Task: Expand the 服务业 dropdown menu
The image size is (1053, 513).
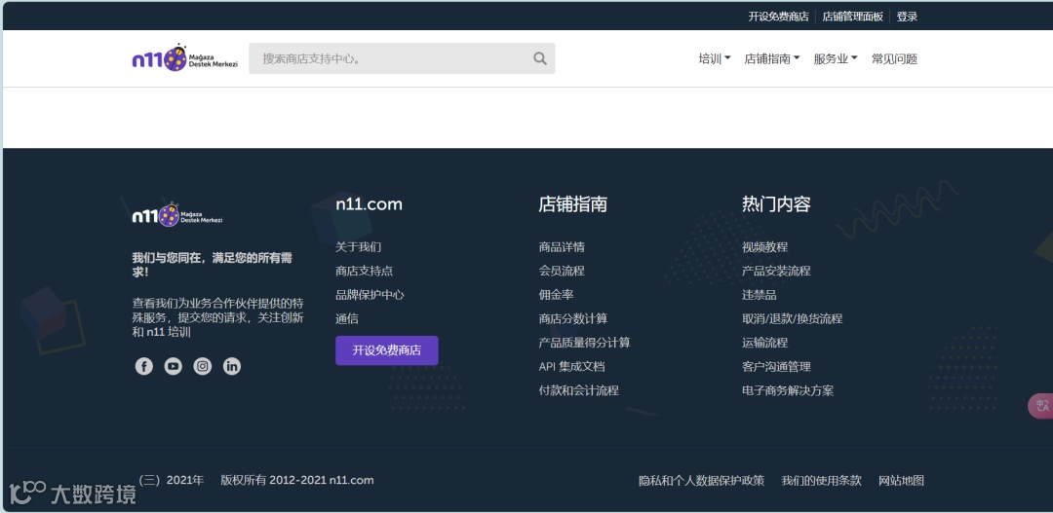Action: tap(837, 59)
